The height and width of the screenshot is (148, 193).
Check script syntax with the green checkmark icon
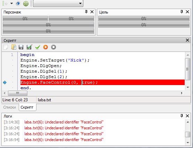tap(37, 47)
